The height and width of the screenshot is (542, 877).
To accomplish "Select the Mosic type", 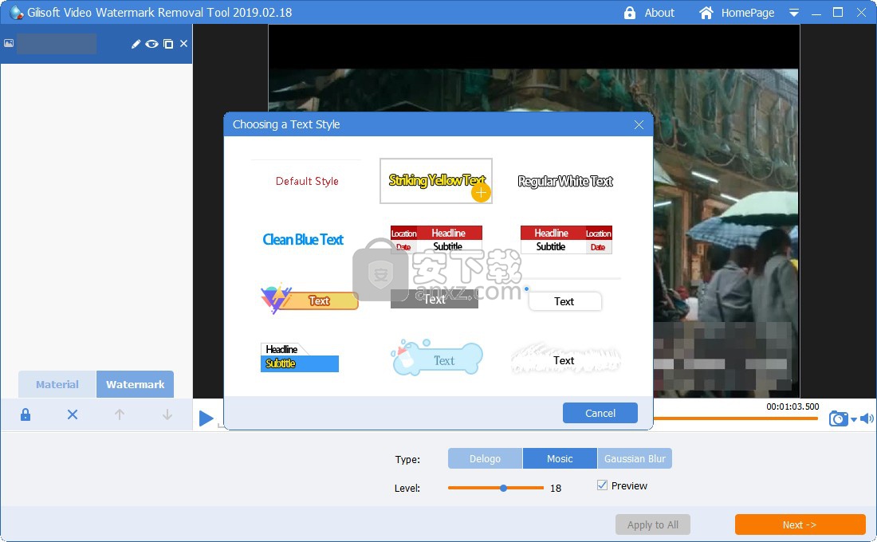I will click(x=560, y=458).
